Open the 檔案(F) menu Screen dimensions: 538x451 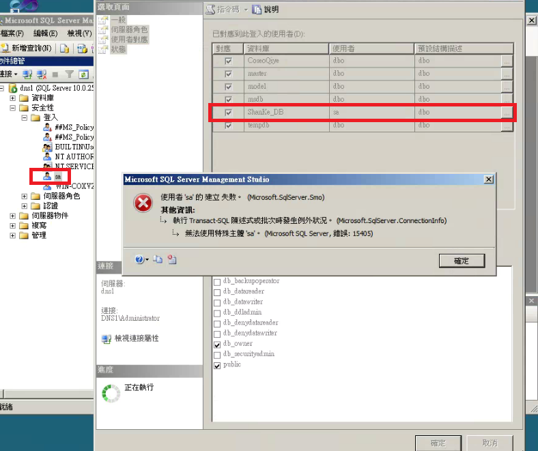tap(12, 33)
